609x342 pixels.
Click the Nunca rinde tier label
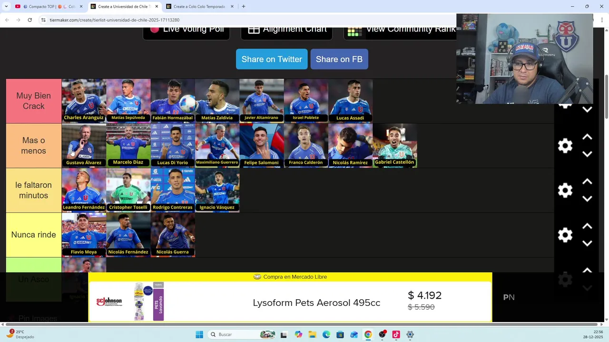(x=34, y=235)
